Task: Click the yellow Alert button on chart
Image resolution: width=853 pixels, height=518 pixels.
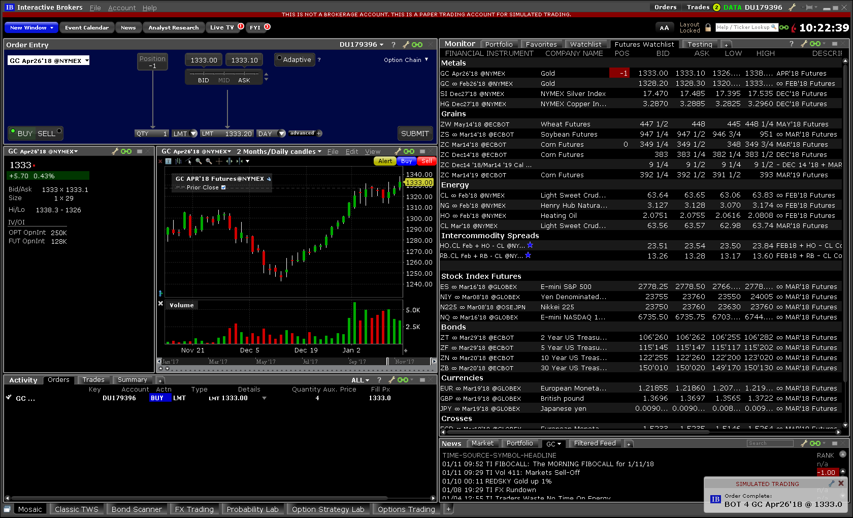Action: pos(385,161)
